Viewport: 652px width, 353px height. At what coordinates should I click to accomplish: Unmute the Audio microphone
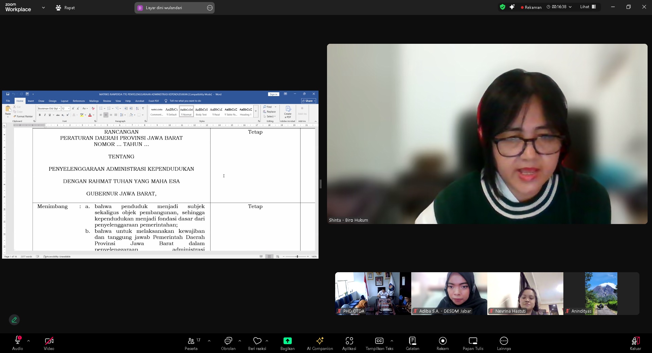(18, 341)
